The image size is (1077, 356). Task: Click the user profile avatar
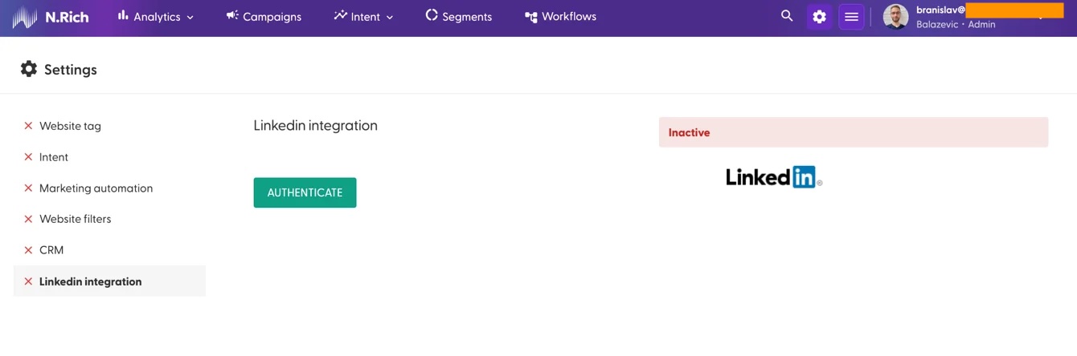point(895,17)
